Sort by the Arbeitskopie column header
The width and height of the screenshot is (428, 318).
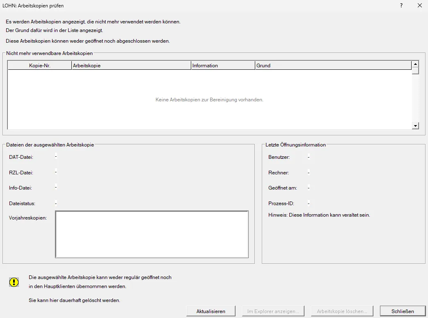[x=131, y=66]
